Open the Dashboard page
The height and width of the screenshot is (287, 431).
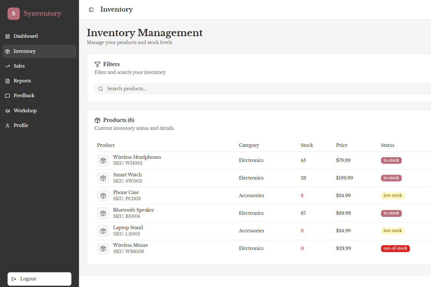click(25, 36)
